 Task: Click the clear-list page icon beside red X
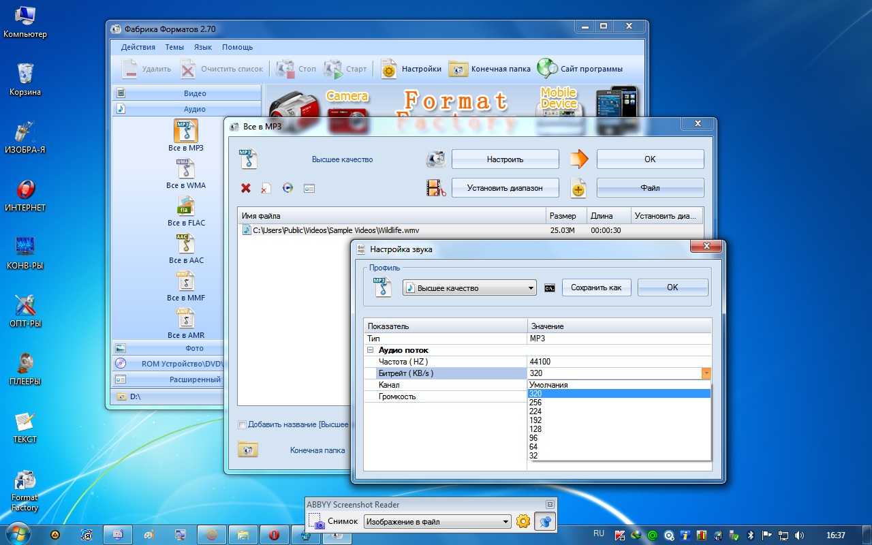tap(266, 188)
